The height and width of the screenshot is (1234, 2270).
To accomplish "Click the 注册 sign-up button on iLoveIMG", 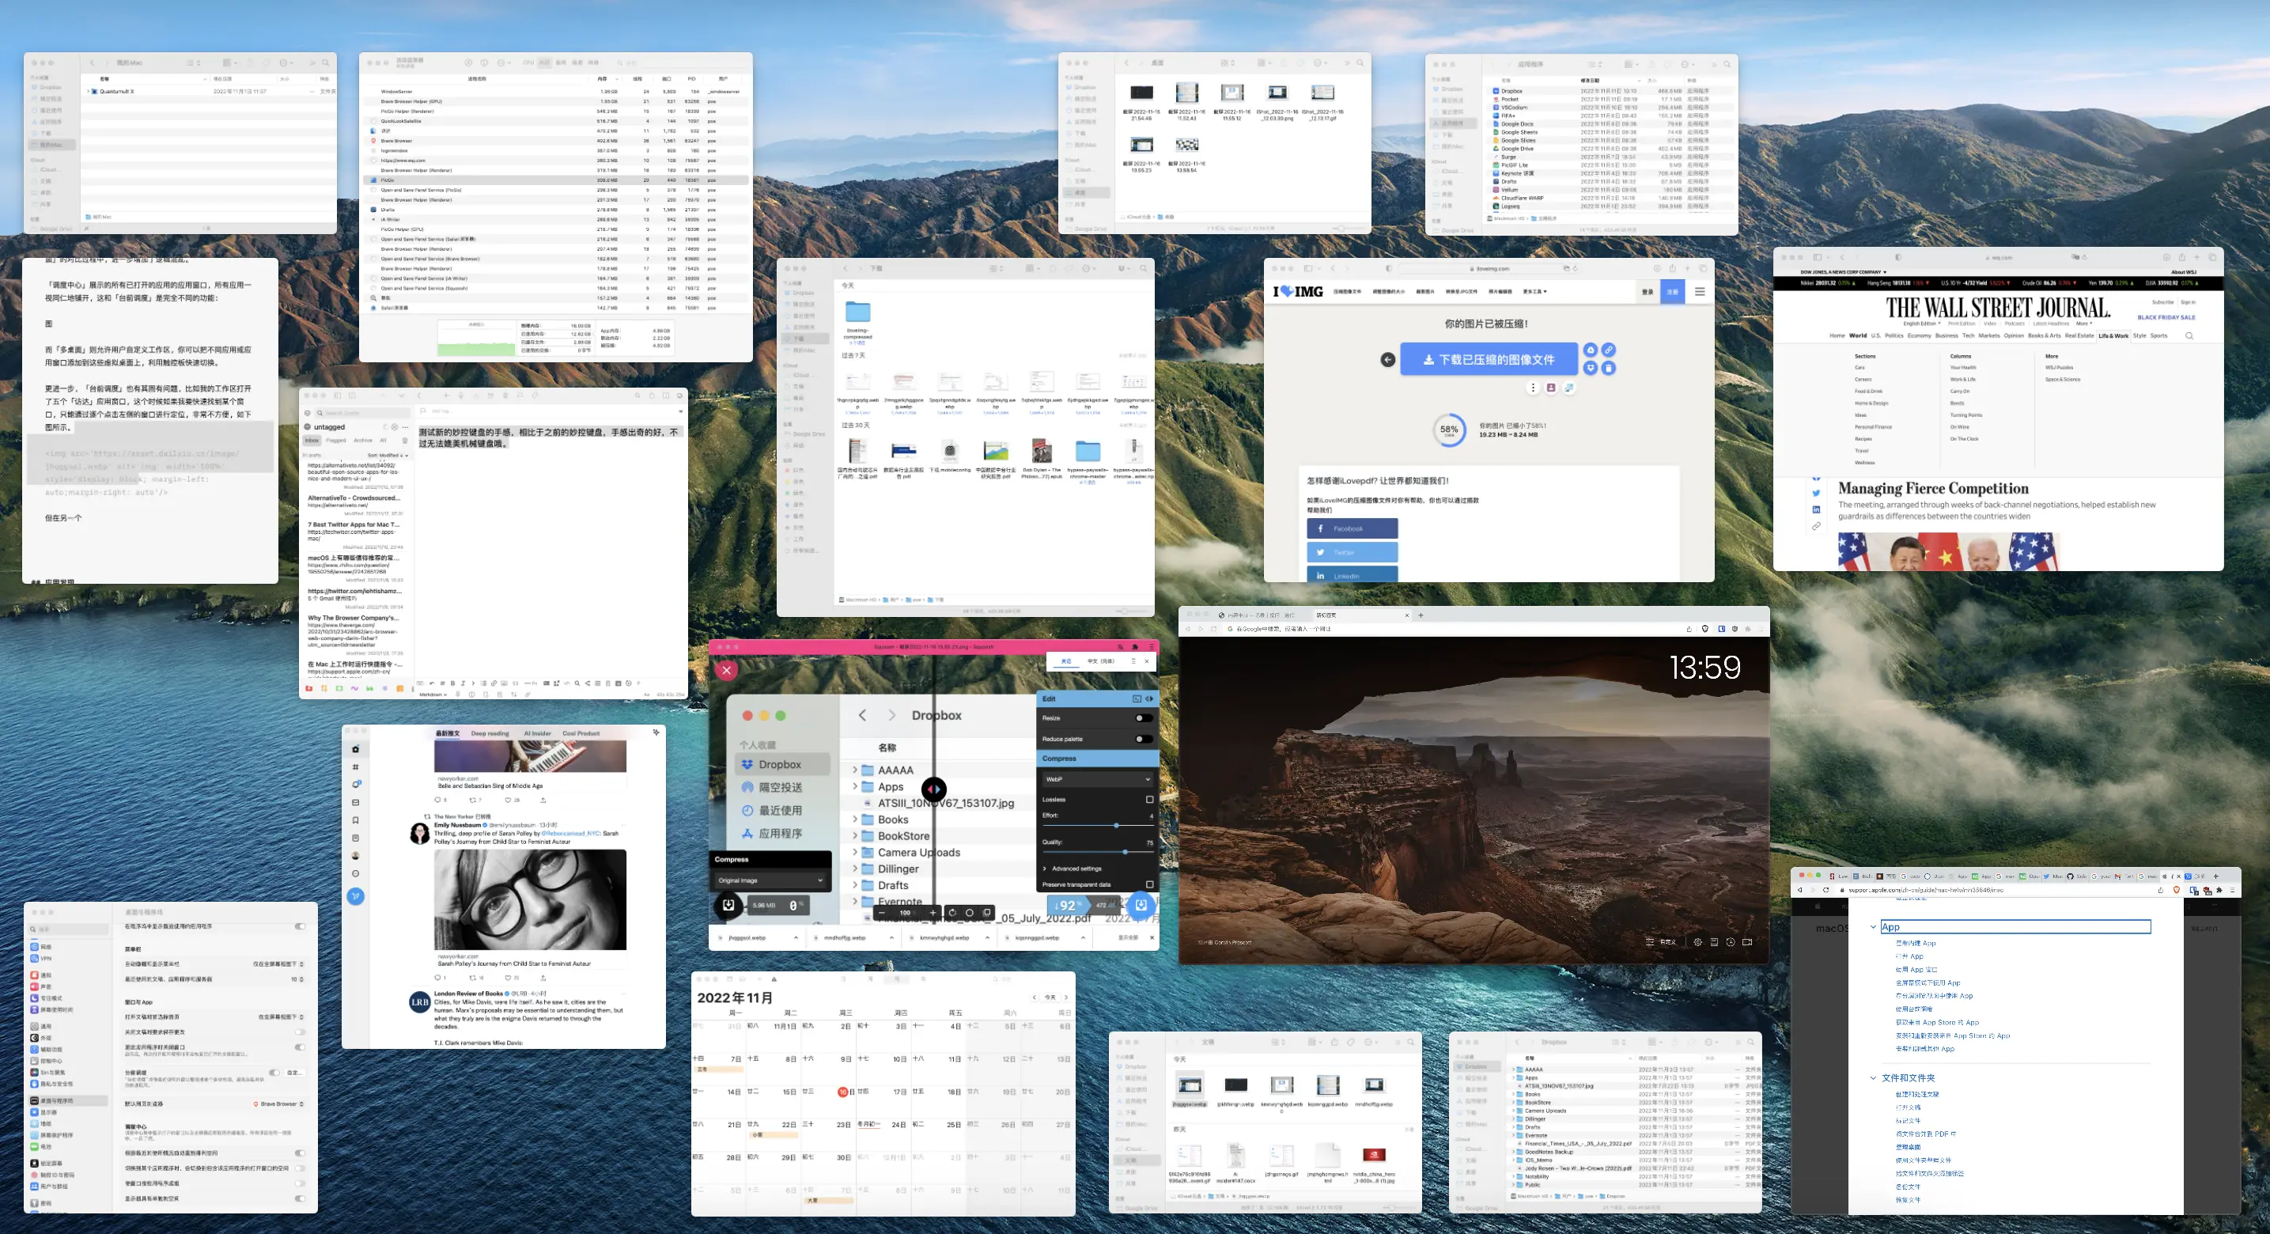I will 1673,292.
